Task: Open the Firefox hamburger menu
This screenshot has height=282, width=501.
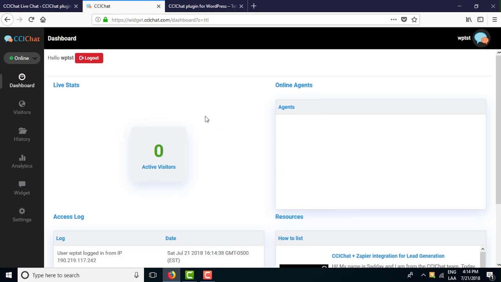Action: [x=495, y=20]
